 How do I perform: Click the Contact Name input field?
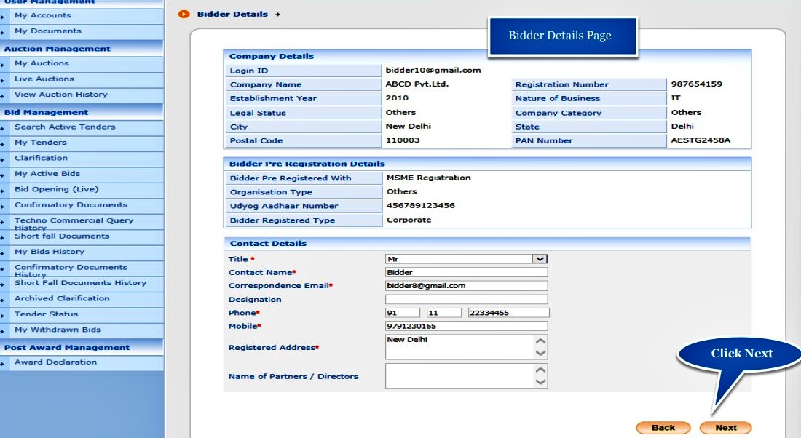click(466, 273)
